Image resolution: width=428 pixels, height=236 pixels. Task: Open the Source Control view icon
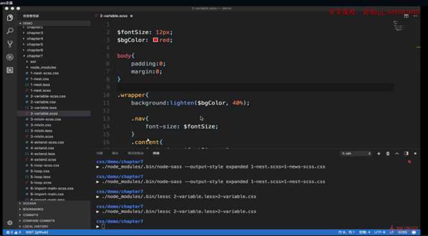pos(10,44)
